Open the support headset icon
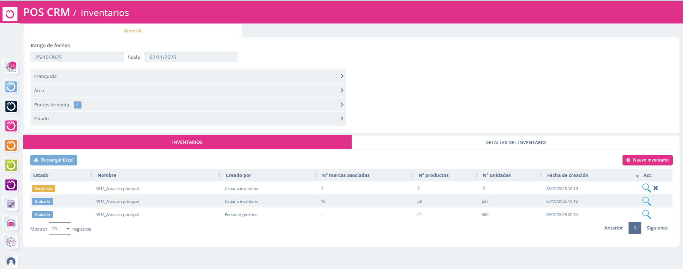Viewport: 683px width, 269px height. point(11,223)
